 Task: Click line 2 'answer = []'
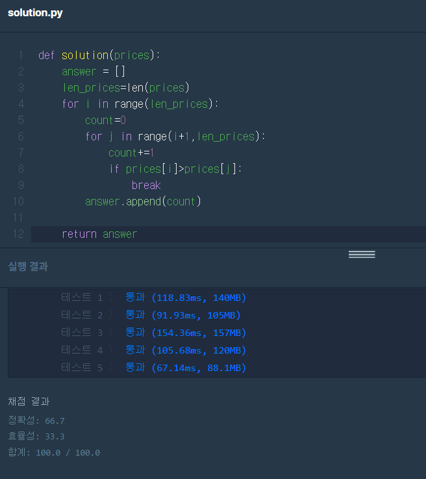pyautogui.click(x=94, y=71)
